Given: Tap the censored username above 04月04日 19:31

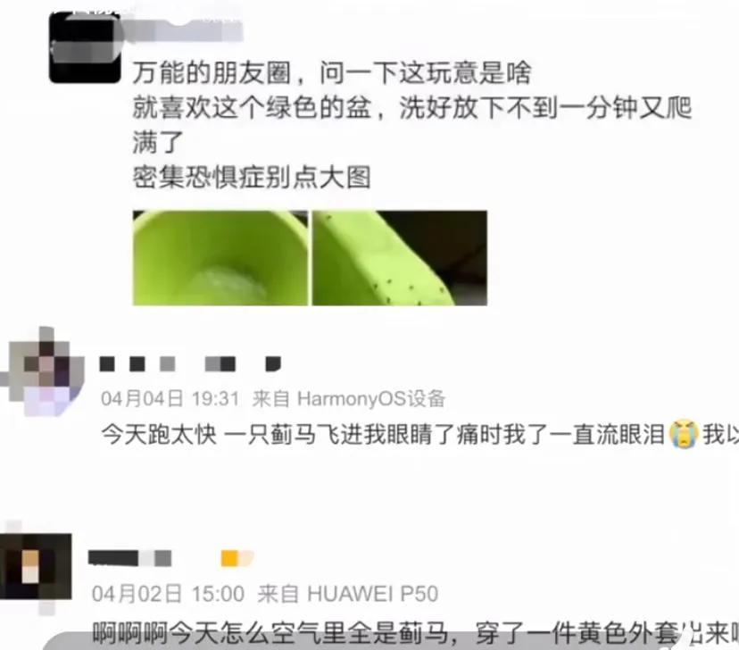Looking at the screenshot, I should [x=190, y=364].
